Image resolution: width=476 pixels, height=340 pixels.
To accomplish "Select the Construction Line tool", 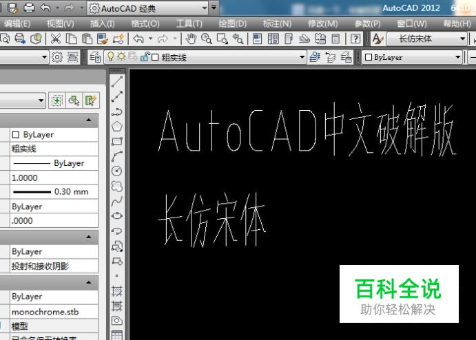I will tap(117, 96).
